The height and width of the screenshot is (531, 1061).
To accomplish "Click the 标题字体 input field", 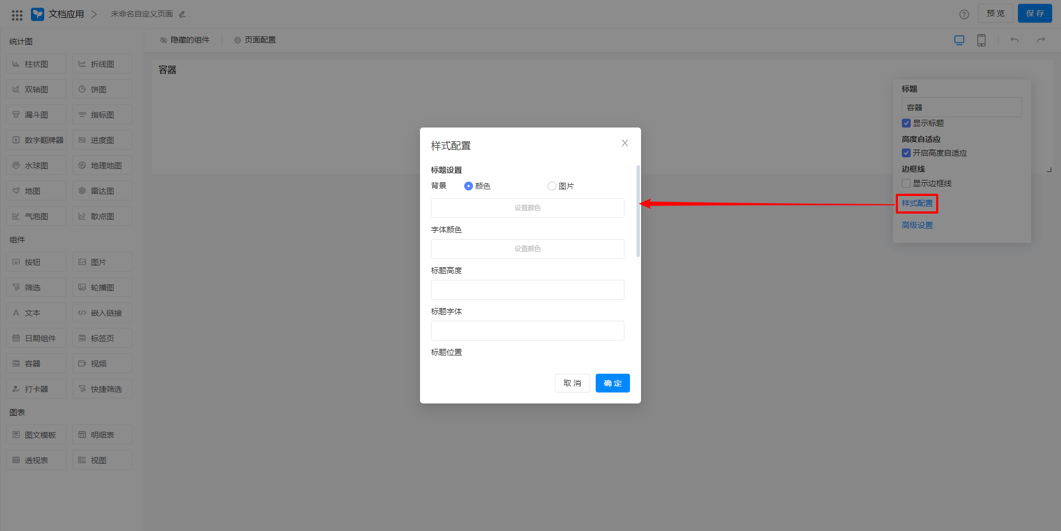I will 527,331.
